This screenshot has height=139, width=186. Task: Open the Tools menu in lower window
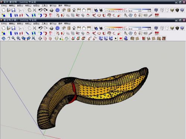pos(45,24)
